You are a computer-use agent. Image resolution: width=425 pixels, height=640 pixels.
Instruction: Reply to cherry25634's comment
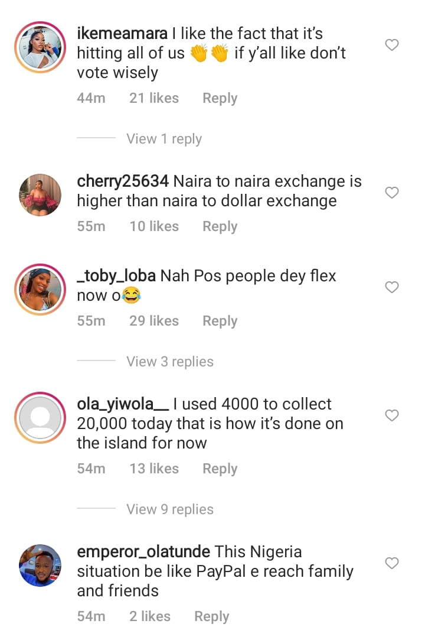(x=220, y=226)
